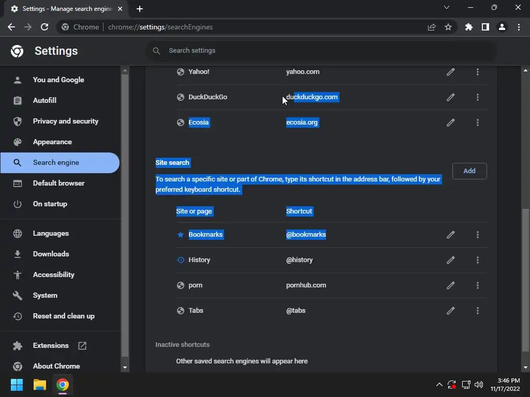Open About Chrome page
Image resolution: width=530 pixels, height=397 pixels.
click(60, 367)
